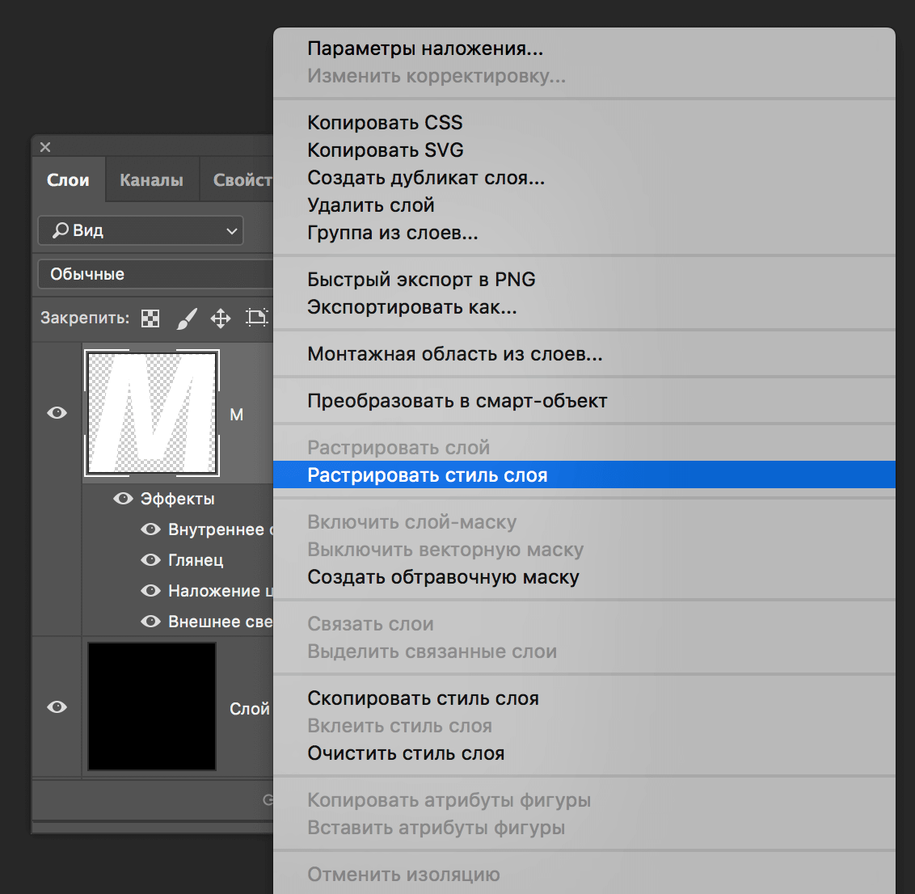Viewport: 915px width, 894px height.
Task: Click Создать обтравочную маску
Action: pyautogui.click(x=443, y=577)
